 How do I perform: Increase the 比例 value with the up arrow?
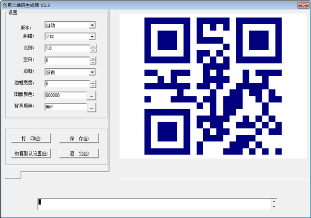[93, 47]
